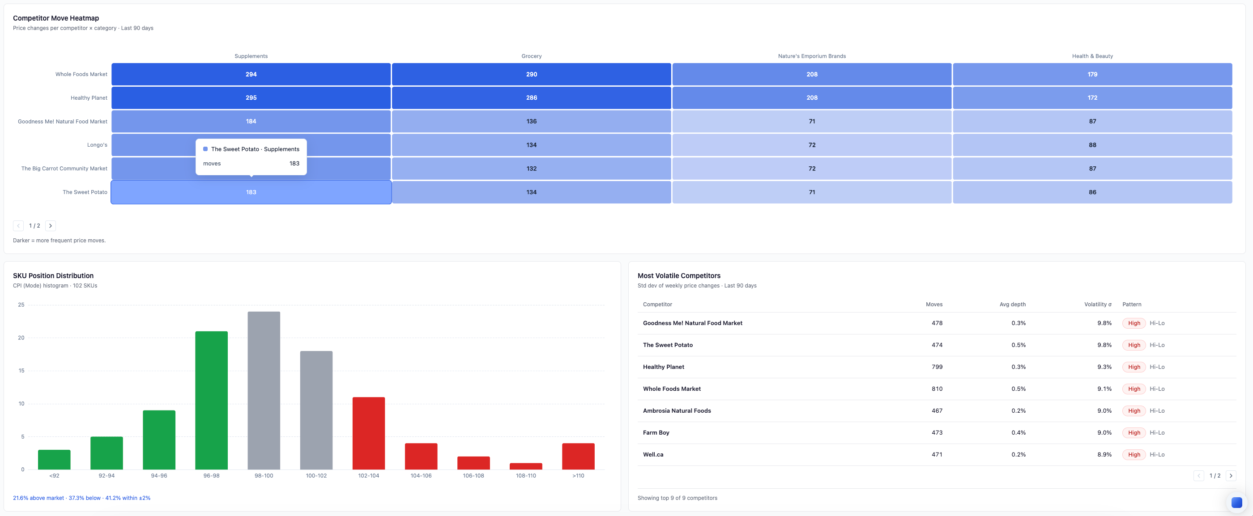Click Whole Foods Nature's Emporium Brands cell 208
1253x516 pixels.
pos(812,74)
